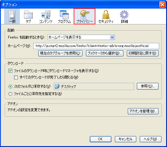Select 次のフォルダに保存する radio button
Viewport: 167px width, 147px height.
tap(10, 86)
